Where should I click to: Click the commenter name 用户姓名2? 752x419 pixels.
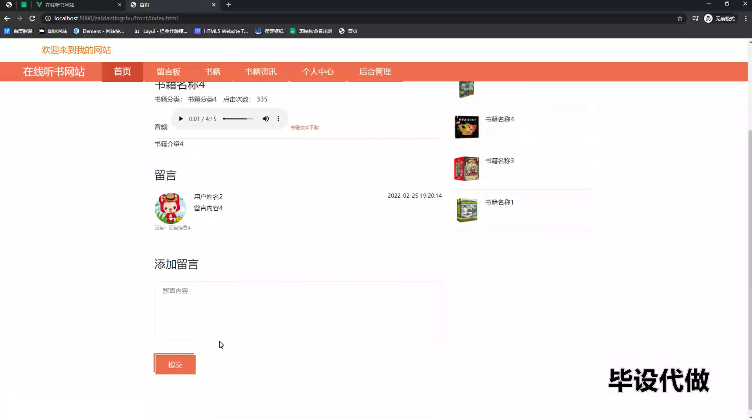[x=208, y=197]
